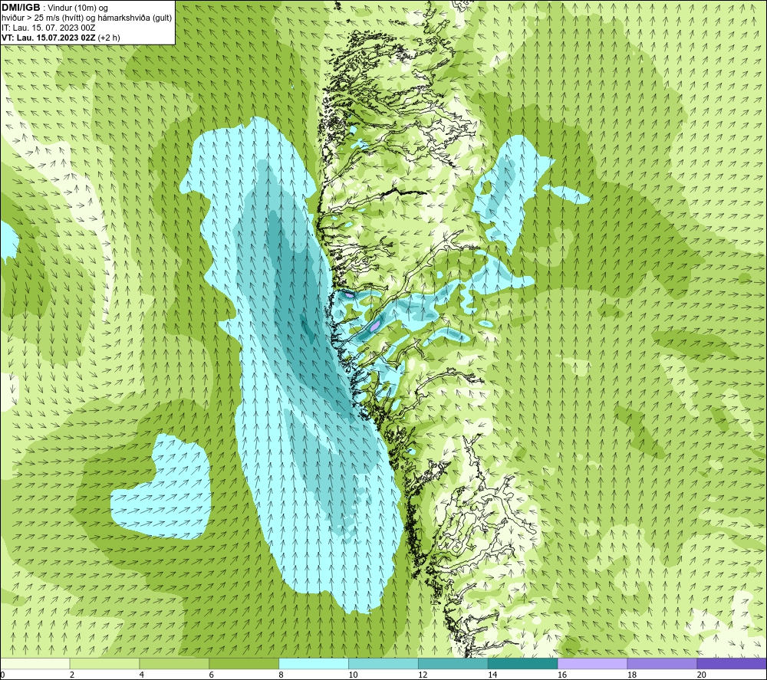Image resolution: width=767 pixels, height=680 pixels.
Task: Click the 'Vindur (10m) og' label
Action: (x=77, y=8)
